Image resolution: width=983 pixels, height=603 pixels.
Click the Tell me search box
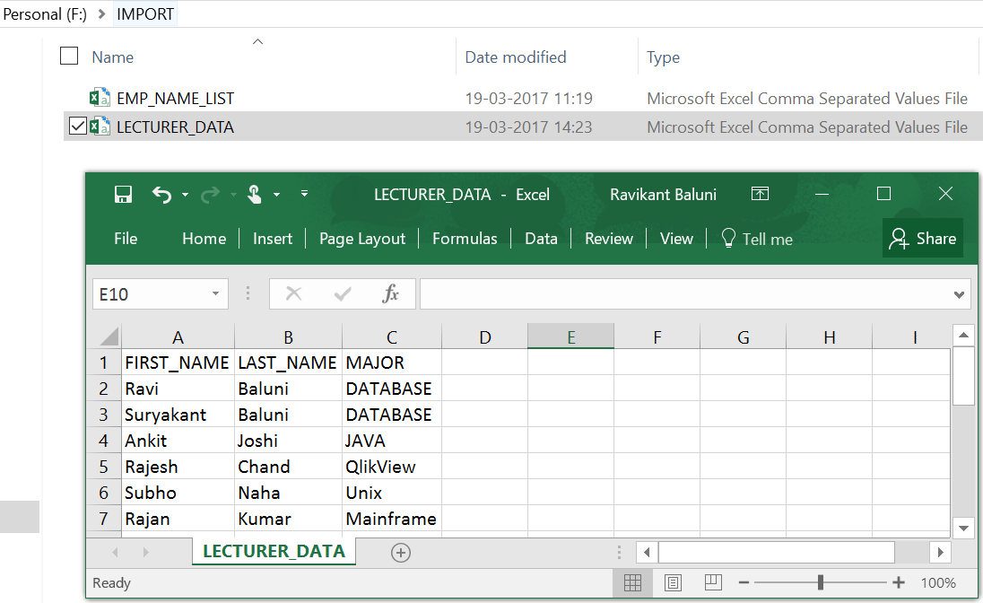pyautogui.click(x=757, y=239)
